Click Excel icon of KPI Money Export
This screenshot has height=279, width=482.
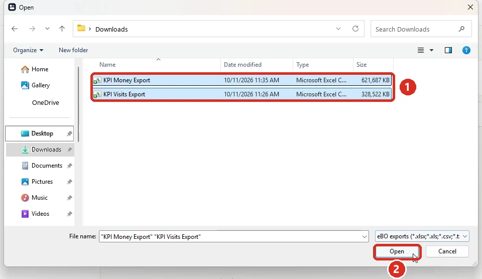click(97, 80)
